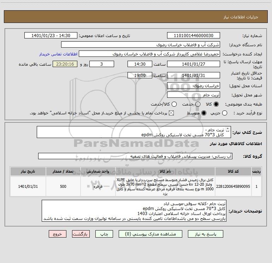
Task: Click the شرح کلی نیاز text area
Action: 134,132
